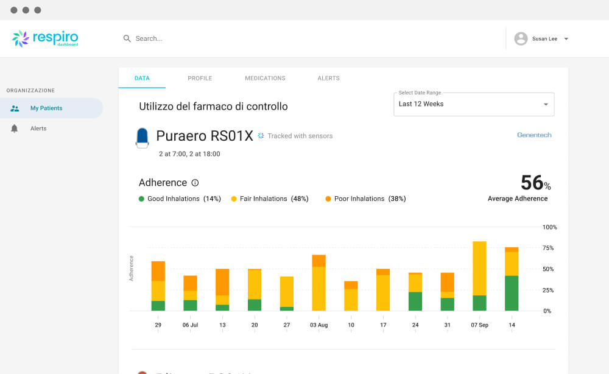Click the bar for week 17

(x=383, y=290)
